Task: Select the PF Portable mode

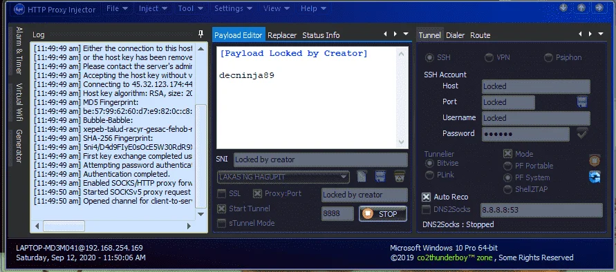Action: pos(508,166)
